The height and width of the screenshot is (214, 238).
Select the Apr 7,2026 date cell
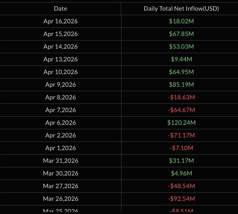click(x=61, y=110)
